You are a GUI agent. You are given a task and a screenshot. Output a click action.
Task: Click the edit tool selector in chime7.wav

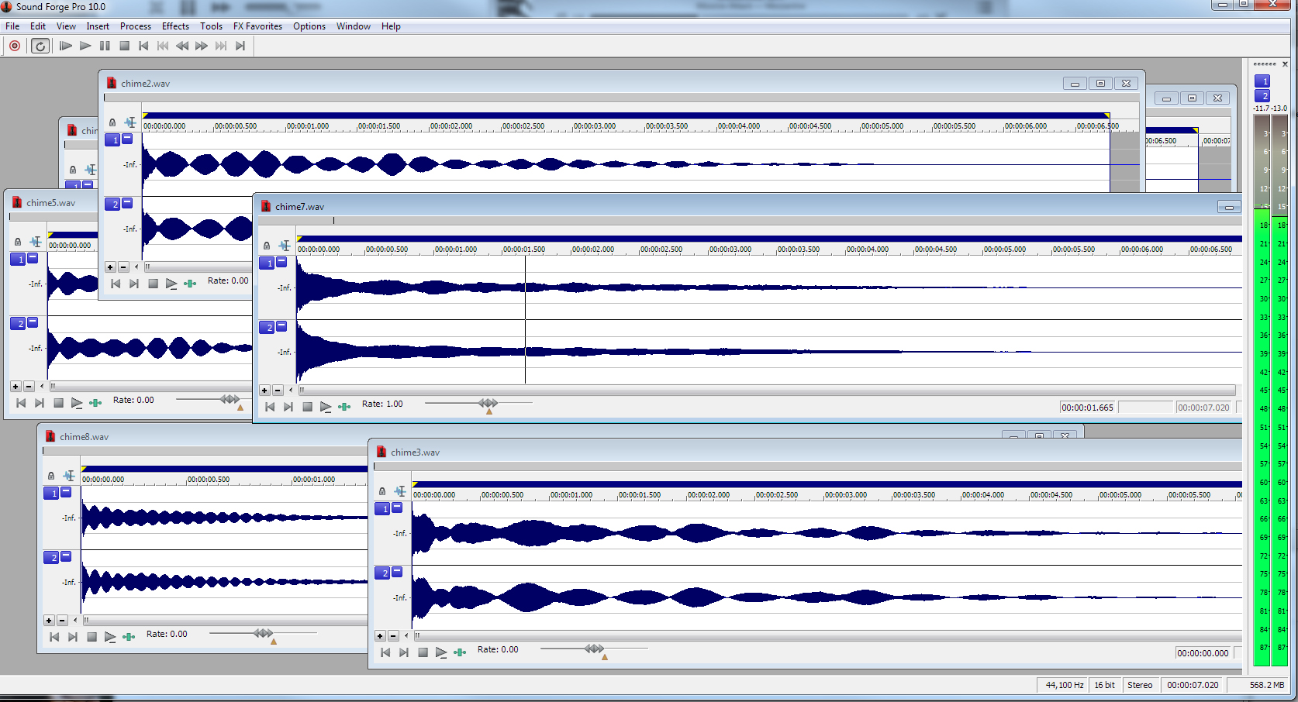point(285,246)
